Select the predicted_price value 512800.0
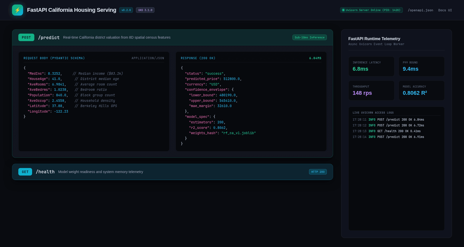This screenshot has width=464, height=247. (231, 79)
